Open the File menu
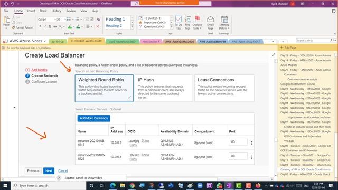 6,11
